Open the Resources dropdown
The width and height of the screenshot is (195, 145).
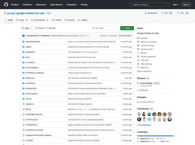pos(42,5)
